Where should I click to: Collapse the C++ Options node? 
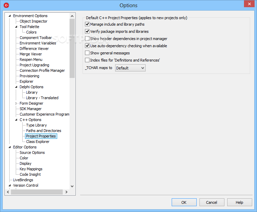(x=16, y=120)
